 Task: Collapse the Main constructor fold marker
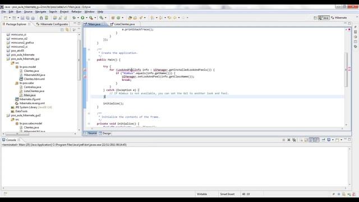[x=89, y=60]
